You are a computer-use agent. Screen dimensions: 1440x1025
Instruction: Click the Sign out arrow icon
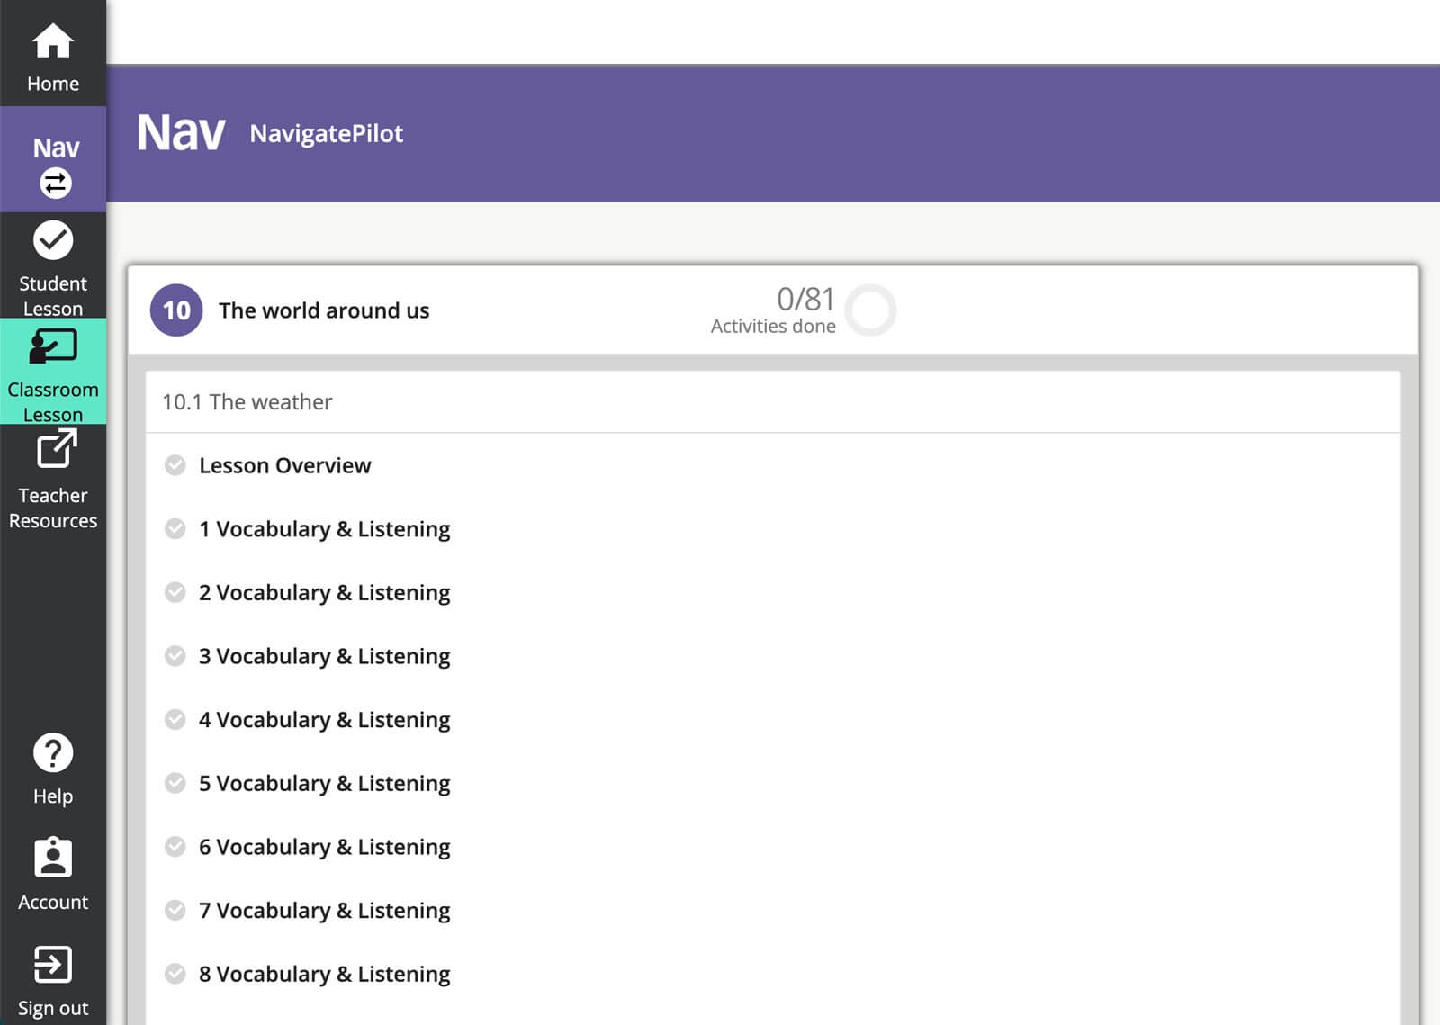(52, 965)
